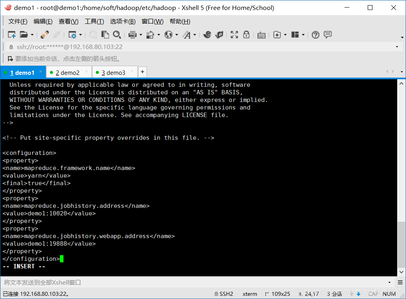Click the Find magnifier icon
Viewport: 406px width, 299px height.
(x=117, y=35)
